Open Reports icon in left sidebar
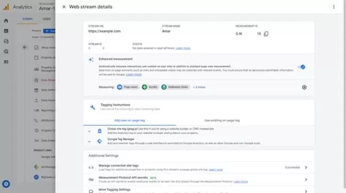Image resolution: width=346 pixels, height=193 pixels. [x=6, y=31]
